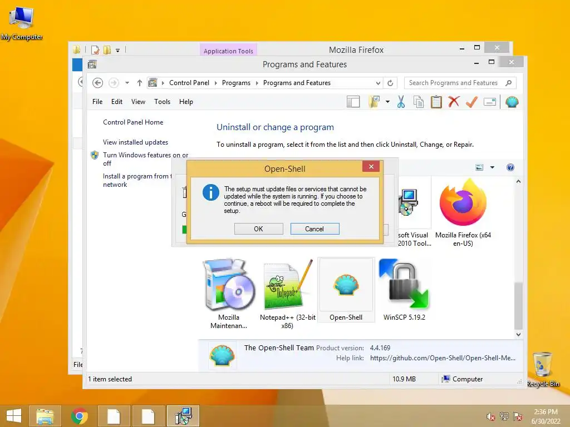Image resolution: width=570 pixels, height=427 pixels.
Task: Click Turn Windows features on or off
Action: [x=145, y=159]
